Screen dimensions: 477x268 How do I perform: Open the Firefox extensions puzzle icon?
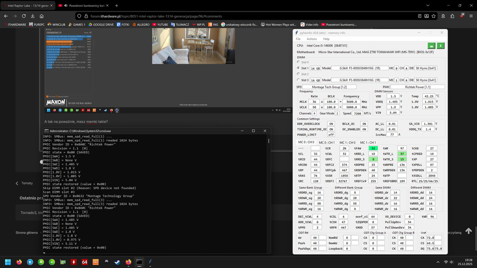[x=452, y=16]
